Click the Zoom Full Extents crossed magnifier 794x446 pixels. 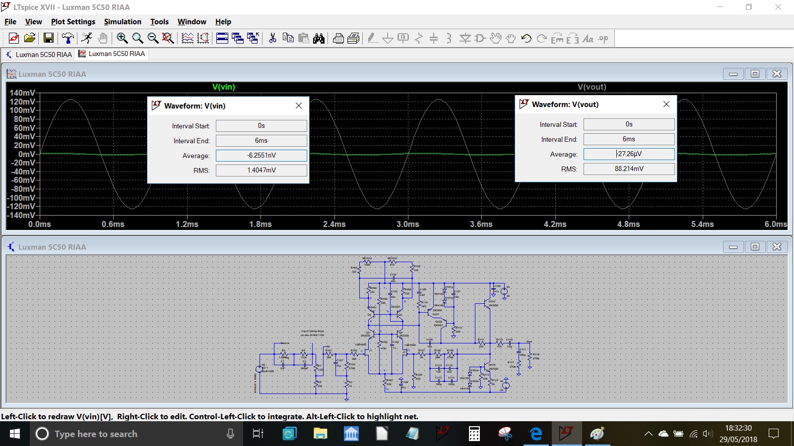(168, 38)
